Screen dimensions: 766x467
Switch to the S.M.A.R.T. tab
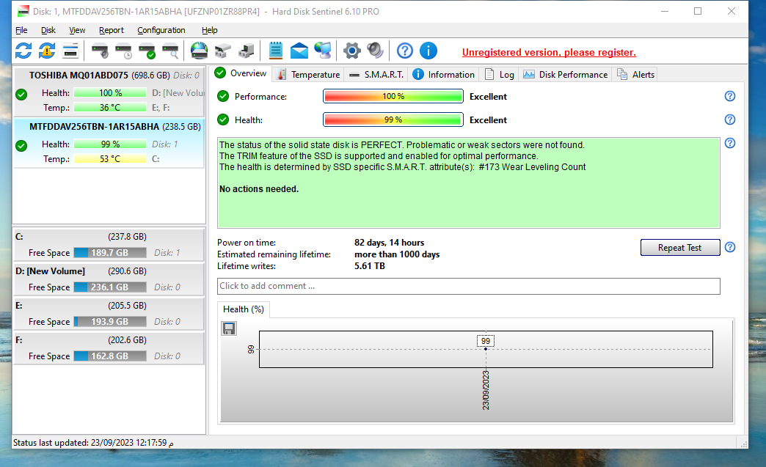pyautogui.click(x=376, y=75)
